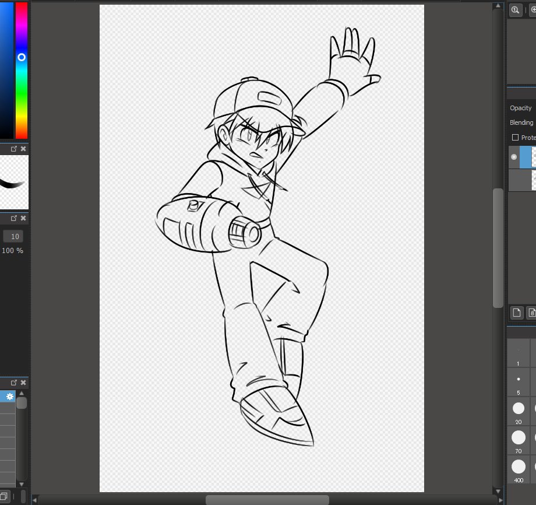The width and height of the screenshot is (536, 505).
Task: Undock the brush size control panel
Action: [x=13, y=218]
